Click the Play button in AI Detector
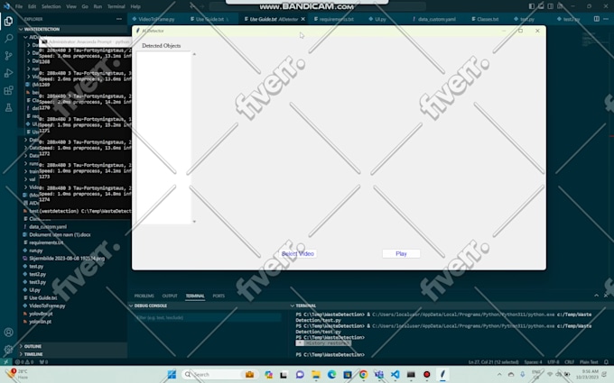 point(401,253)
